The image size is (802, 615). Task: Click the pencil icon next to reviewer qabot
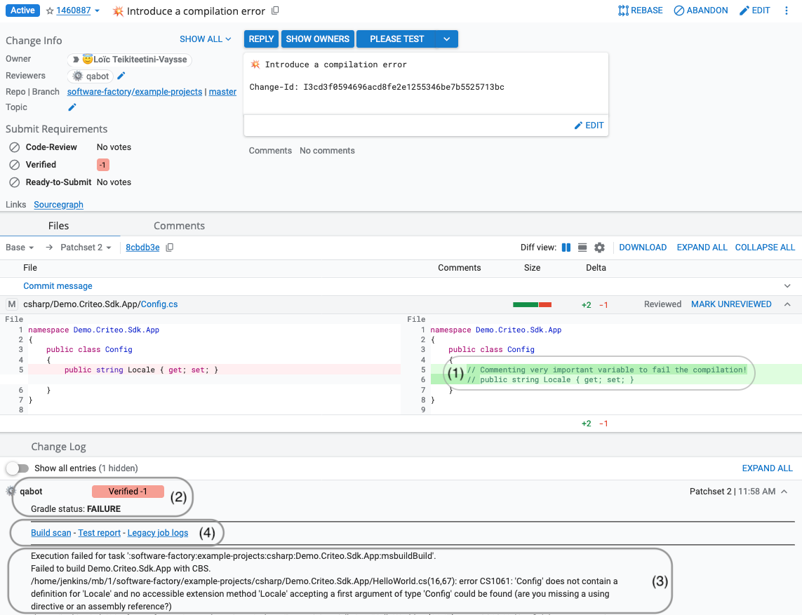[x=121, y=76]
